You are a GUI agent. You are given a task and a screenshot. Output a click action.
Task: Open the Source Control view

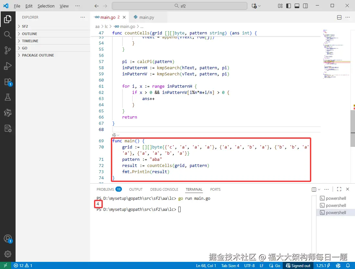[8, 50]
